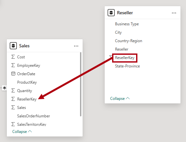Image resolution: width=186 pixels, height=142 pixels.
Task: Click the Sales table database icon
Action: pos(13,46)
